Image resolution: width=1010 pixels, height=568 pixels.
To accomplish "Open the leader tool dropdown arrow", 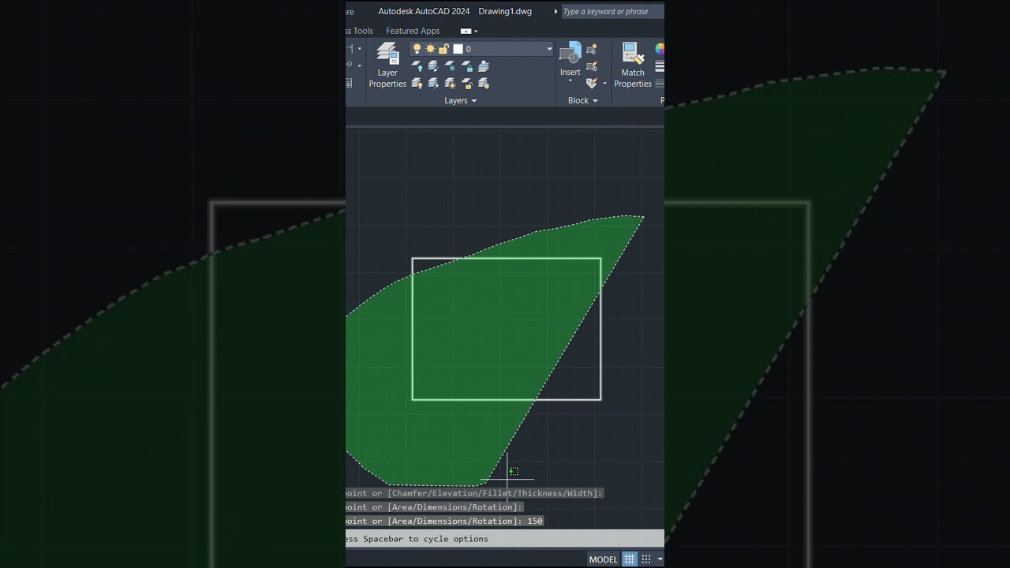I will (x=359, y=66).
